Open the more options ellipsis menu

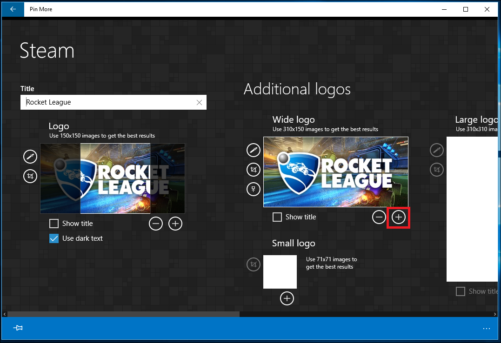(486, 328)
